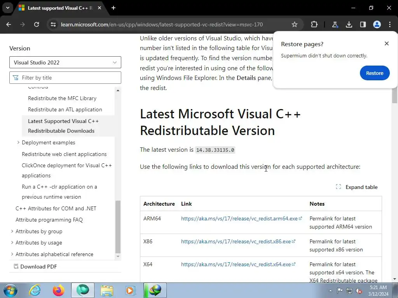Dismiss the Restore pages popup
This screenshot has width=398, height=298.
387,43
